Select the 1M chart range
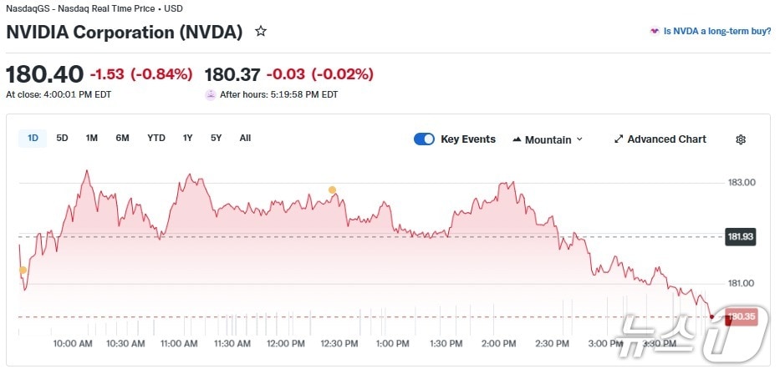The height and width of the screenshot is (374, 780). point(92,138)
